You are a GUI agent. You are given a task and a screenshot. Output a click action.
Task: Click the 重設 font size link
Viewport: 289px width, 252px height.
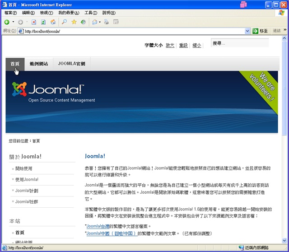tap(183, 45)
